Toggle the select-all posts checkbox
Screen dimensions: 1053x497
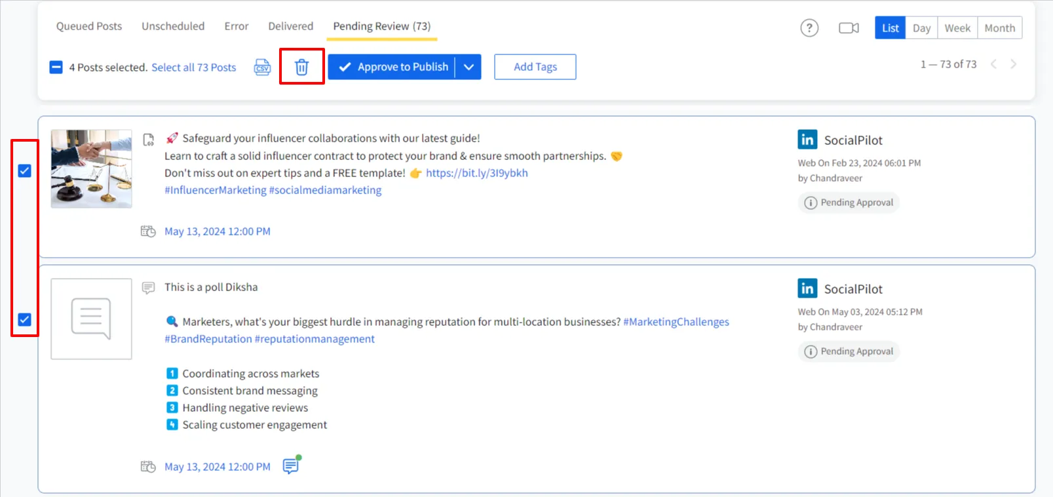[56, 68]
